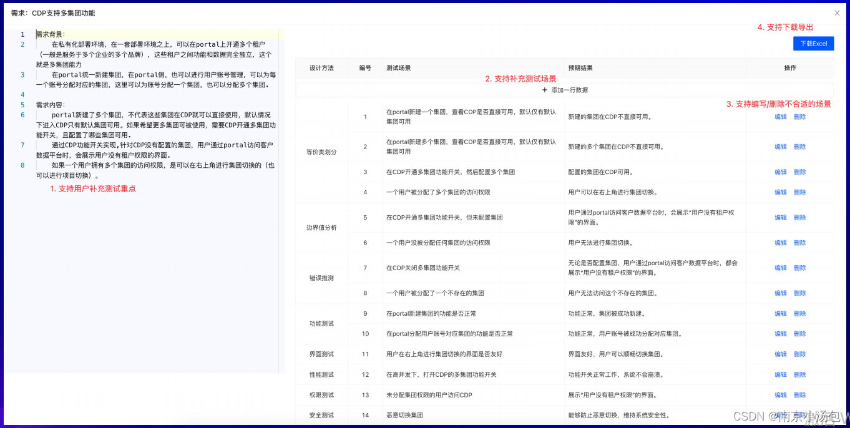Edit row 10 分配用户账号 scenario
This screenshot has height=428, width=850.
[x=780, y=334]
